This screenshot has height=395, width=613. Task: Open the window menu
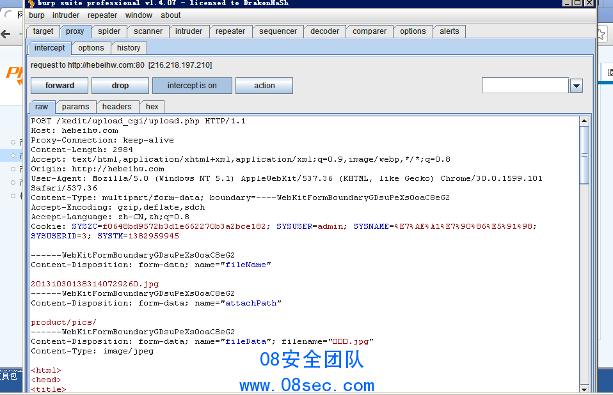click(x=138, y=15)
